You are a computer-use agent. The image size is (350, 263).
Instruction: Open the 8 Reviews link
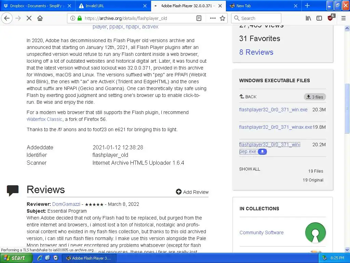pyautogui.click(x=256, y=52)
